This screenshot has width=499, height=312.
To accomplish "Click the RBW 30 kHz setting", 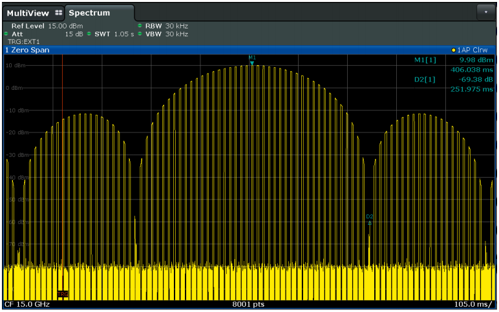I will (166, 26).
